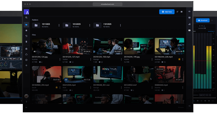Toggle favorite star on DS1982344_228.mp4
The width and height of the screenshot is (217, 114).
[x=179, y=59]
